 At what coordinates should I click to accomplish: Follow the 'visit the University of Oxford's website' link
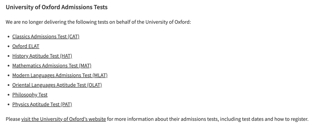pyautogui.click(x=64, y=119)
